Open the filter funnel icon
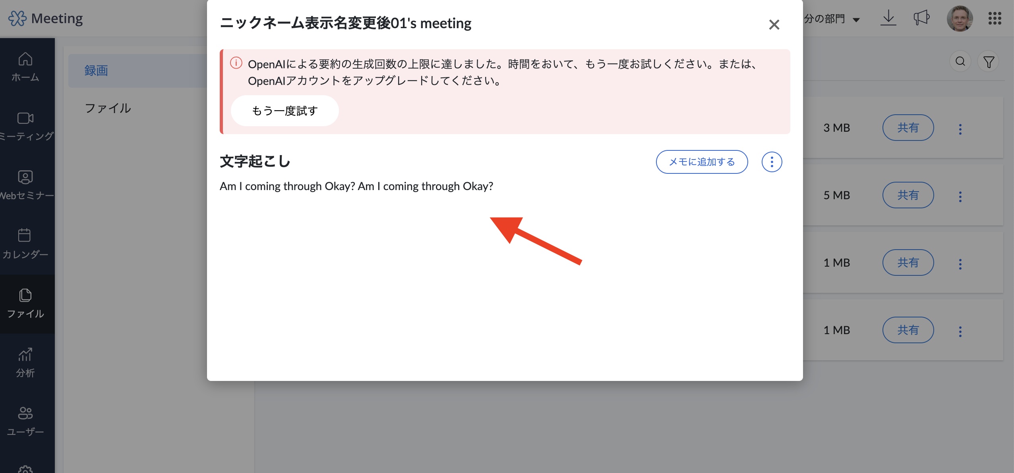 pos(989,62)
